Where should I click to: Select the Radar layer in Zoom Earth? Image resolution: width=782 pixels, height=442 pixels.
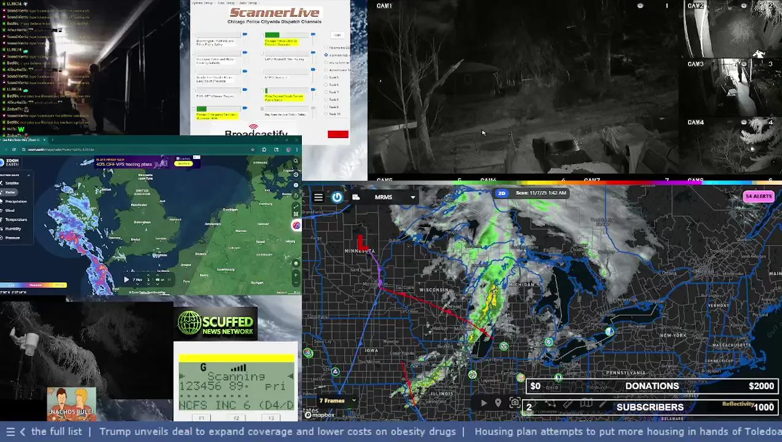click(x=10, y=192)
